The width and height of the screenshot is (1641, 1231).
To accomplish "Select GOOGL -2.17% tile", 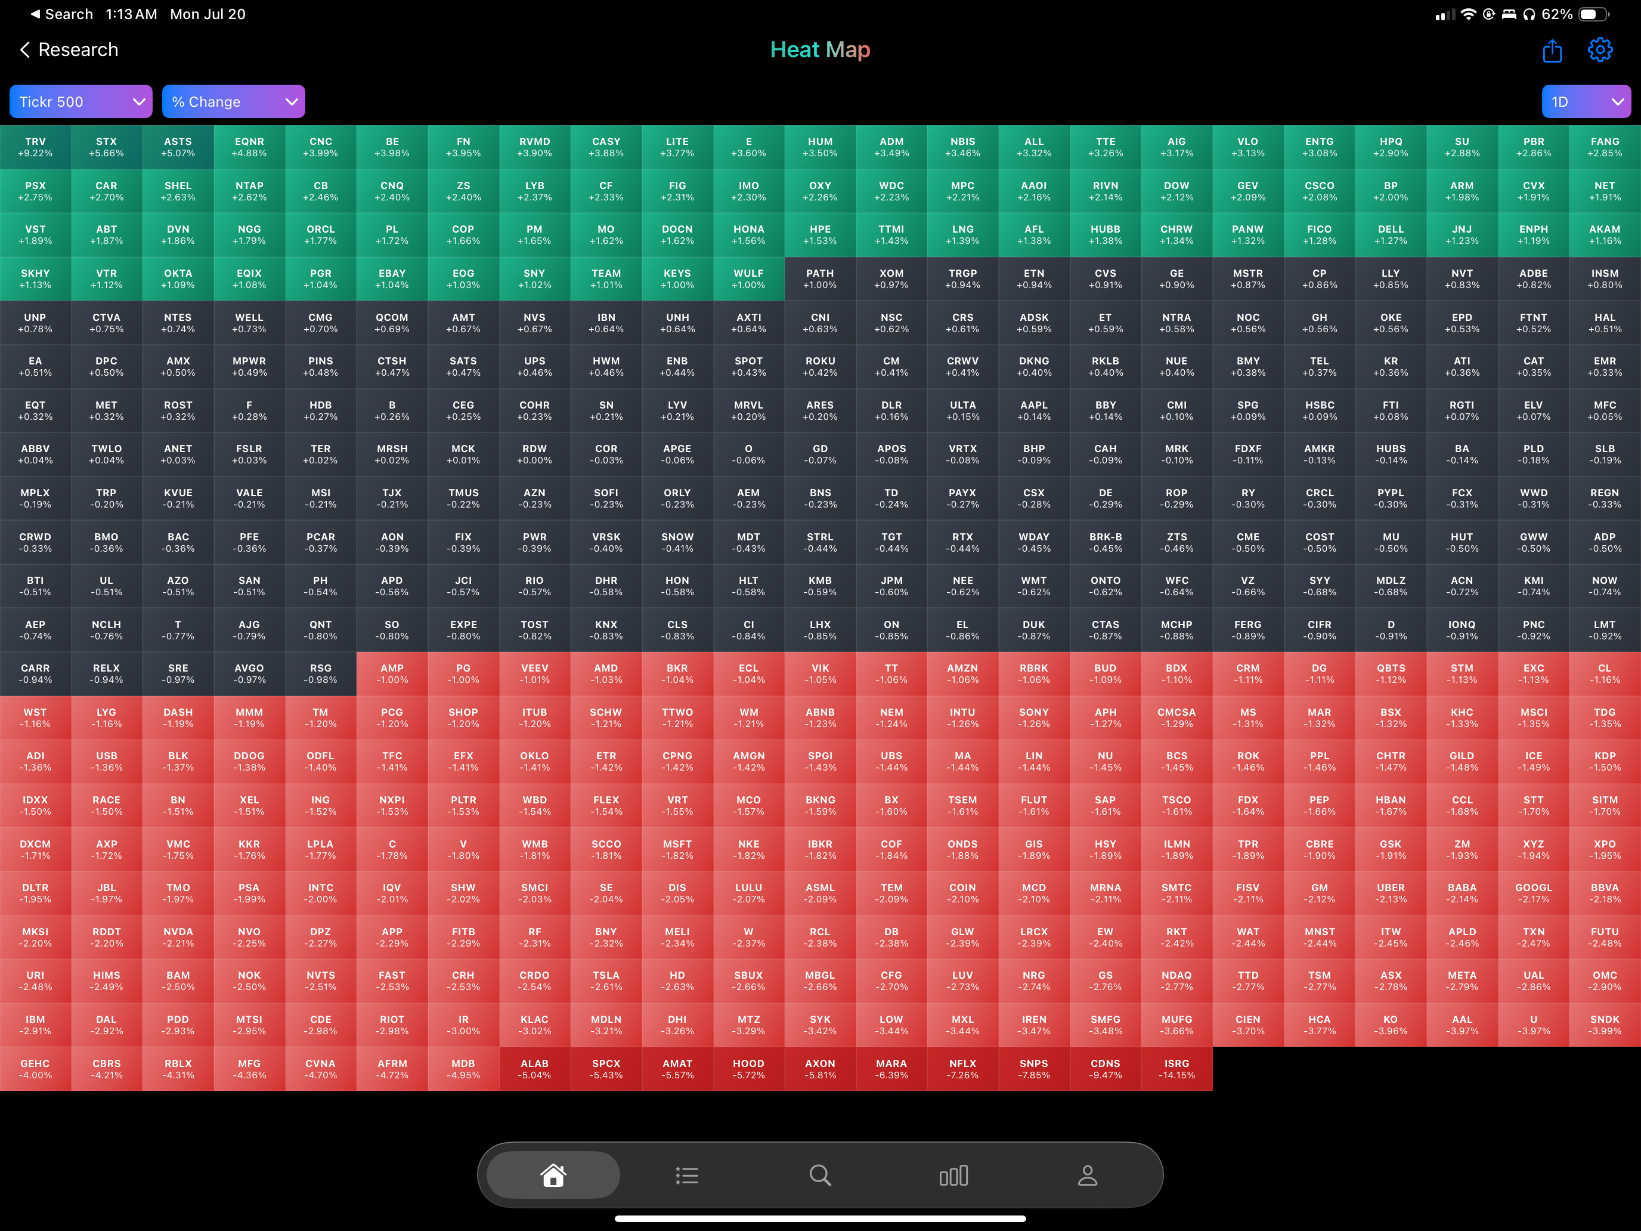I will coord(1534,893).
